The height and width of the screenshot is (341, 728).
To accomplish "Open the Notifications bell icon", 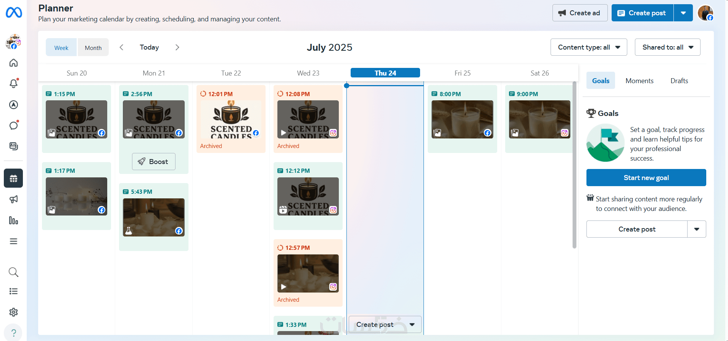I will tap(13, 84).
